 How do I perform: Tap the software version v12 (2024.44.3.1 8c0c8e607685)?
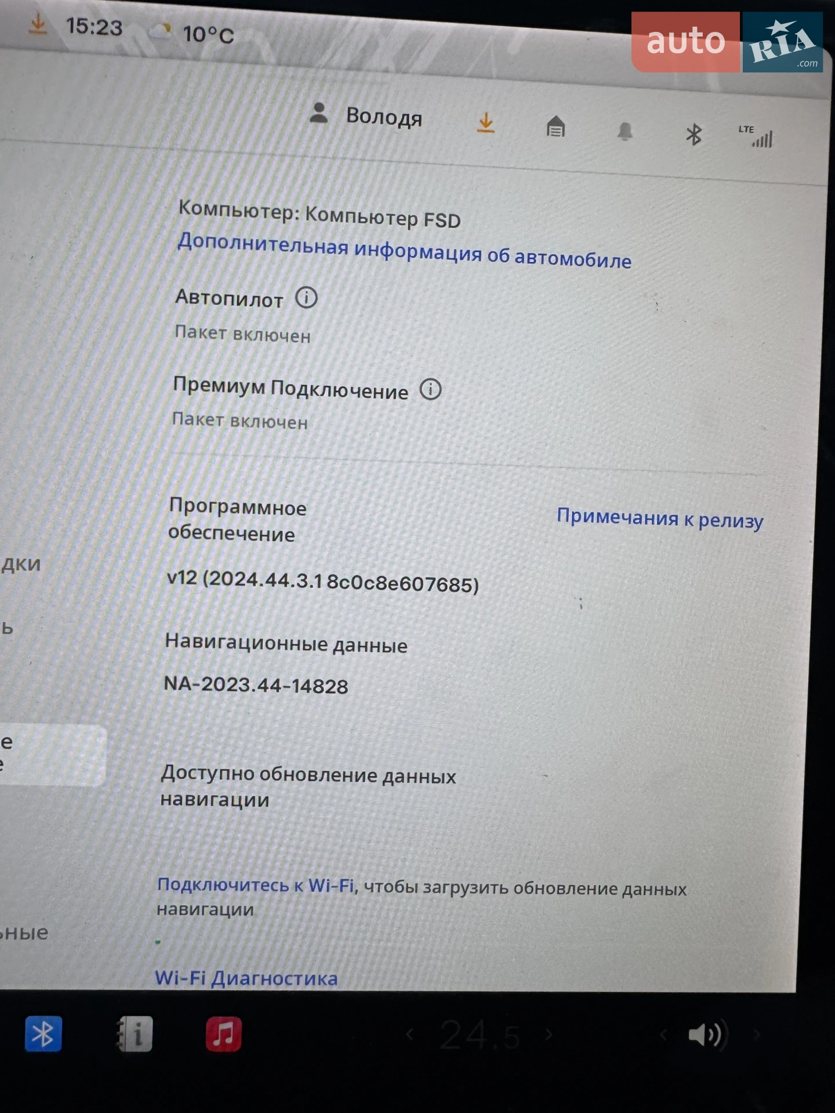click(x=323, y=581)
